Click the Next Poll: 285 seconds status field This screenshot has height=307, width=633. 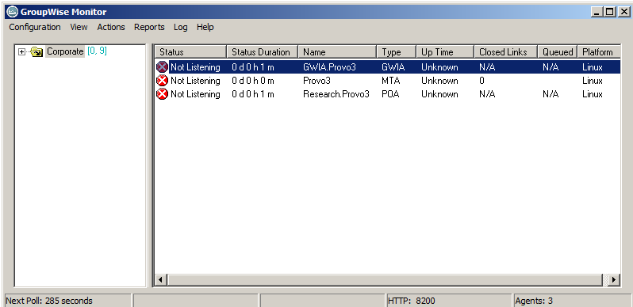coord(68,301)
